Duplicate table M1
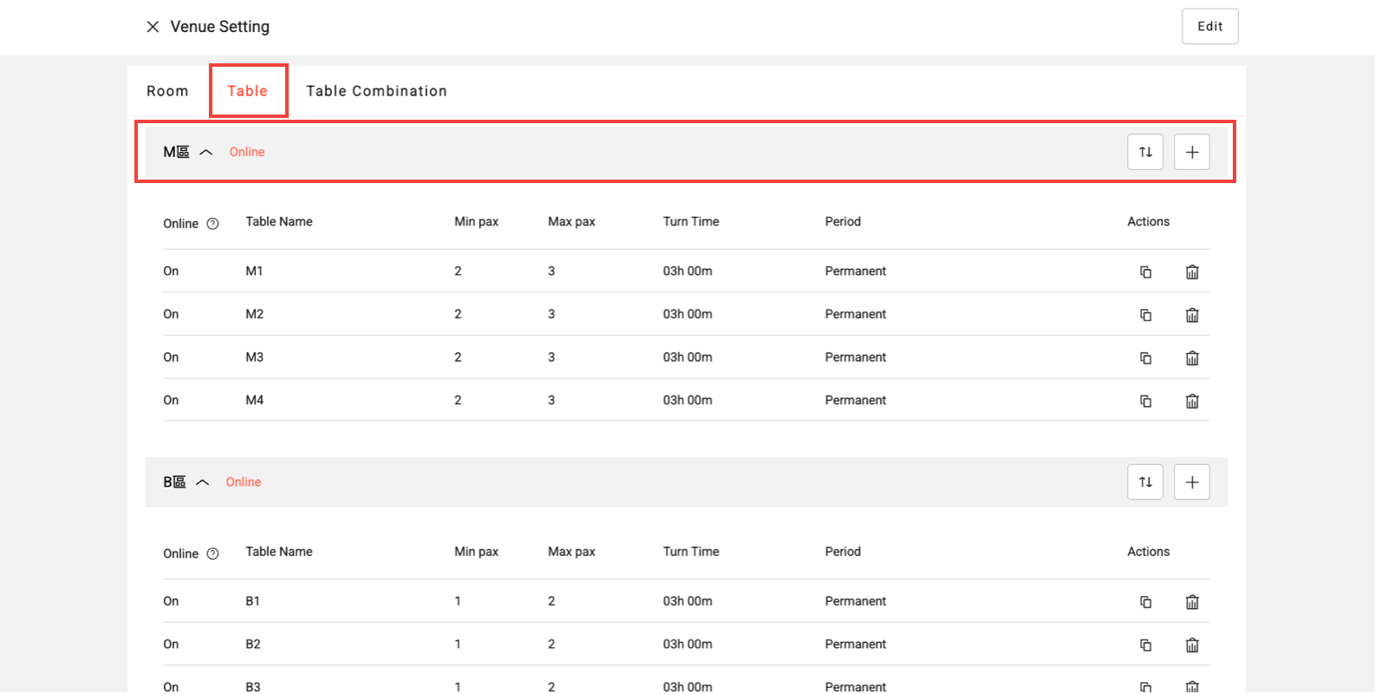This screenshot has height=694, width=1375. pyautogui.click(x=1145, y=272)
